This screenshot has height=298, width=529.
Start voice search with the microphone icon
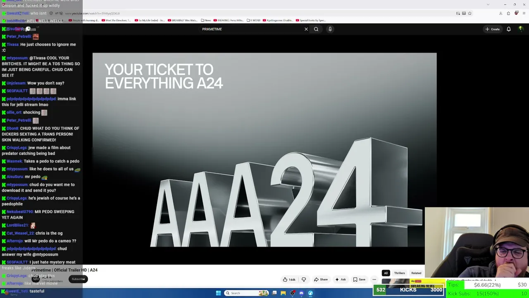pos(330,29)
